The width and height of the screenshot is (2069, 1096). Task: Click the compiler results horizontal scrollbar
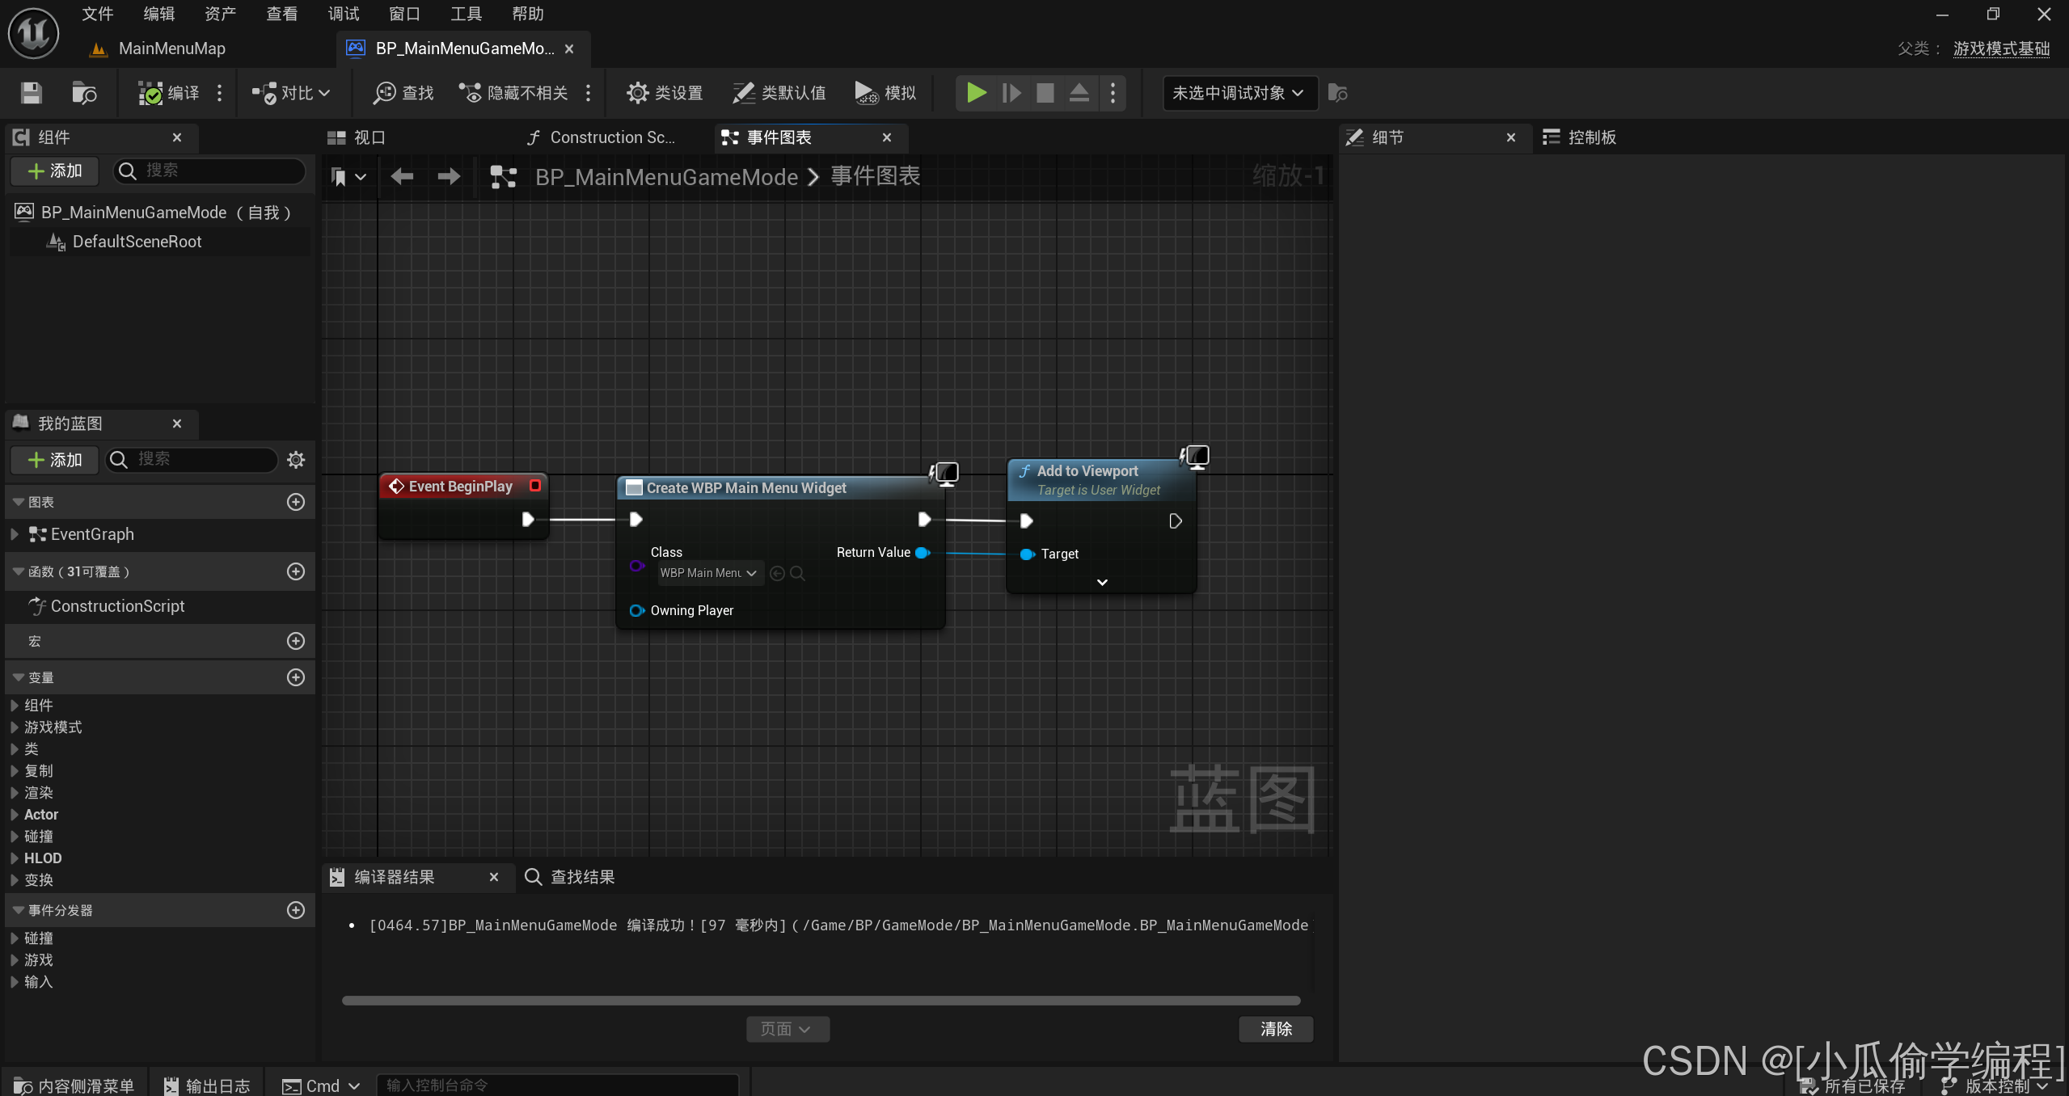click(820, 1001)
